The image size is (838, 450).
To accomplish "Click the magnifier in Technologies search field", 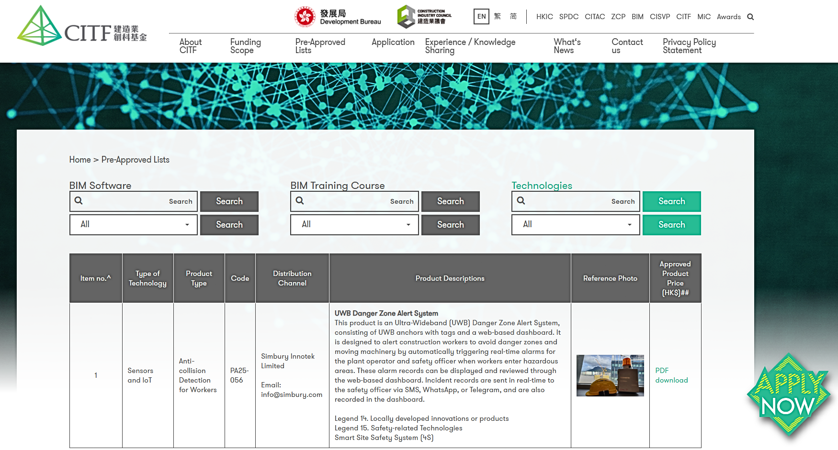I will (x=521, y=201).
